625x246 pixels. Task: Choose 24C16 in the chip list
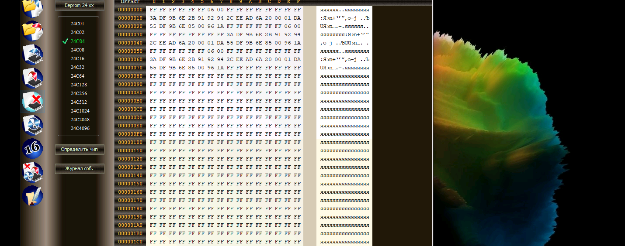click(77, 58)
